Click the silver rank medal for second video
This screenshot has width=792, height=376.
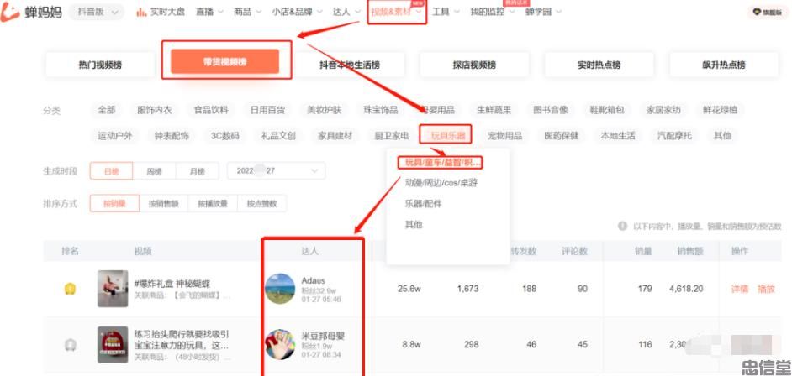point(70,345)
